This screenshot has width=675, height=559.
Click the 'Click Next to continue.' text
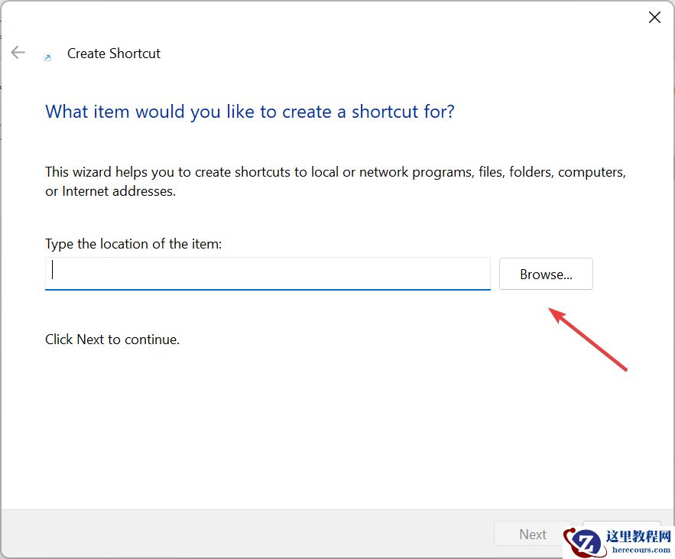click(x=112, y=340)
